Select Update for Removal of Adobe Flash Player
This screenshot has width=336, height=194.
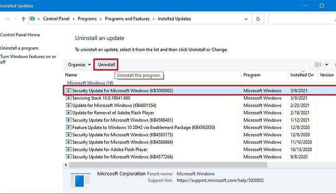[x=200, y=113]
